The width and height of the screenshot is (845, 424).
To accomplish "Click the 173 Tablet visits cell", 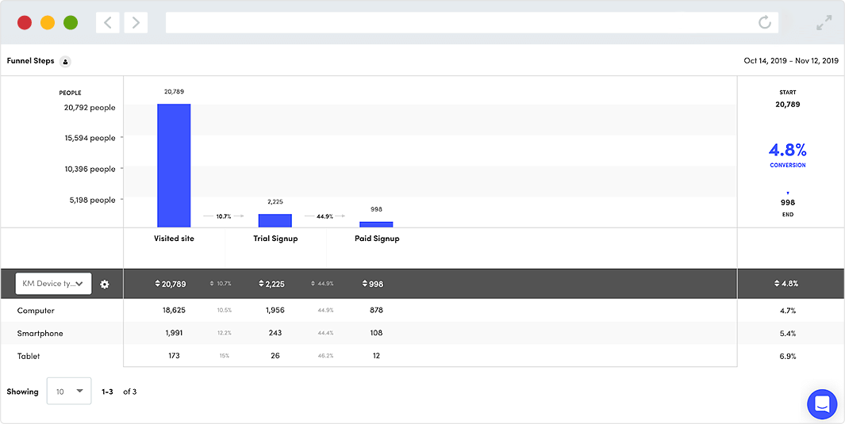I will pyautogui.click(x=174, y=356).
